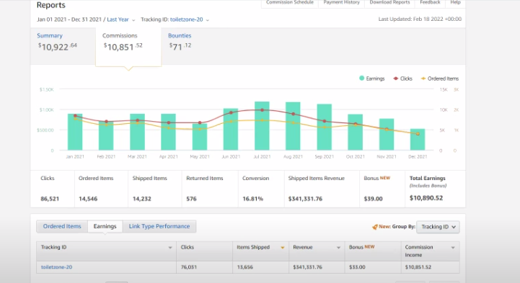Sort by the Tracking ID column arrow
The image size is (520, 283).
coord(170,248)
